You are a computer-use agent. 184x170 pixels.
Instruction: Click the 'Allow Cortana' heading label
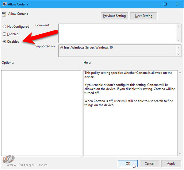18,14
